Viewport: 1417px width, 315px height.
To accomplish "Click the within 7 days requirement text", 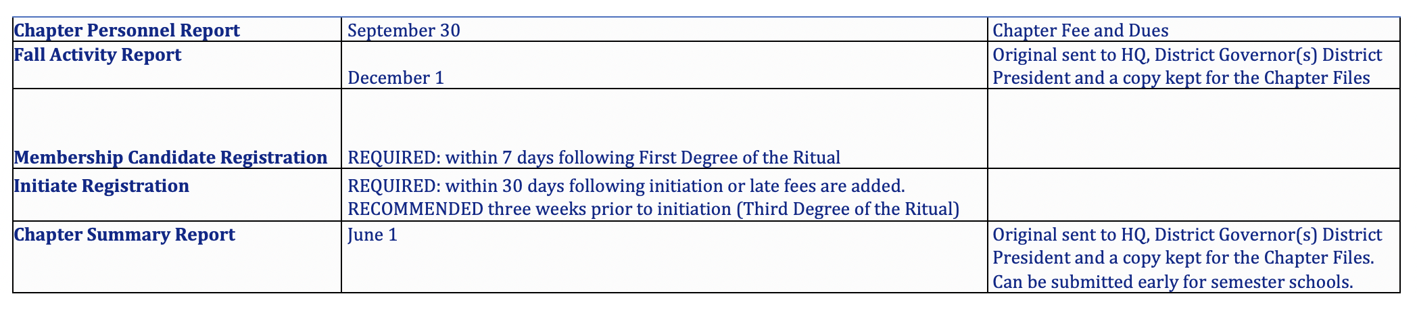I will [594, 157].
